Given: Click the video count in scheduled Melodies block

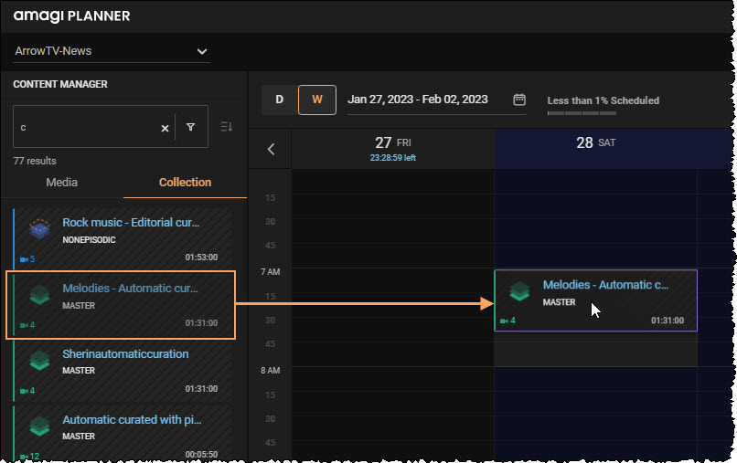Looking at the screenshot, I should [x=507, y=321].
